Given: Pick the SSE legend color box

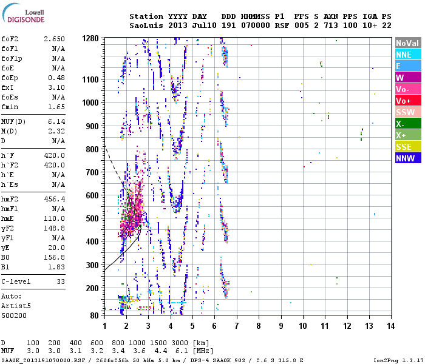Looking at the screenshot, I should coord(408,147).
